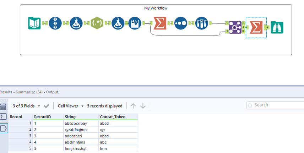The width and height of the screenshot is (304, 153).
Task: Select the Browse binoculars tool
Action: [x=277, y=27]
